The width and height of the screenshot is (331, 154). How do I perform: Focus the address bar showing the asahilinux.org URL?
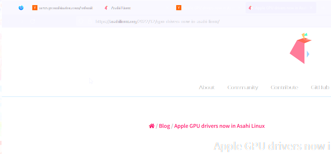point(157,21)
